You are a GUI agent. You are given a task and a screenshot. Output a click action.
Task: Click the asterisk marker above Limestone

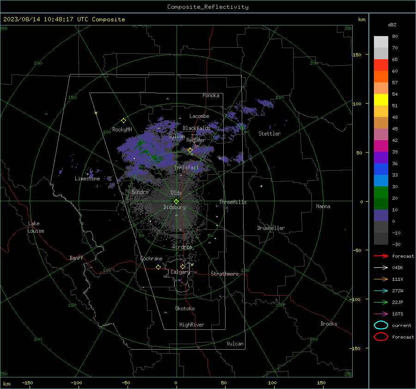[x=87, y=174]
